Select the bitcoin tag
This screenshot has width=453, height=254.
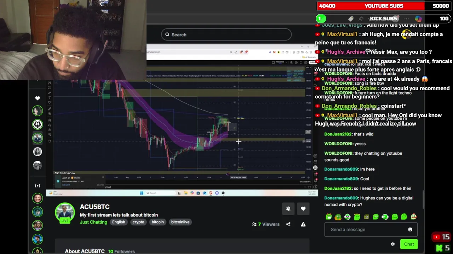pos(157,222)
